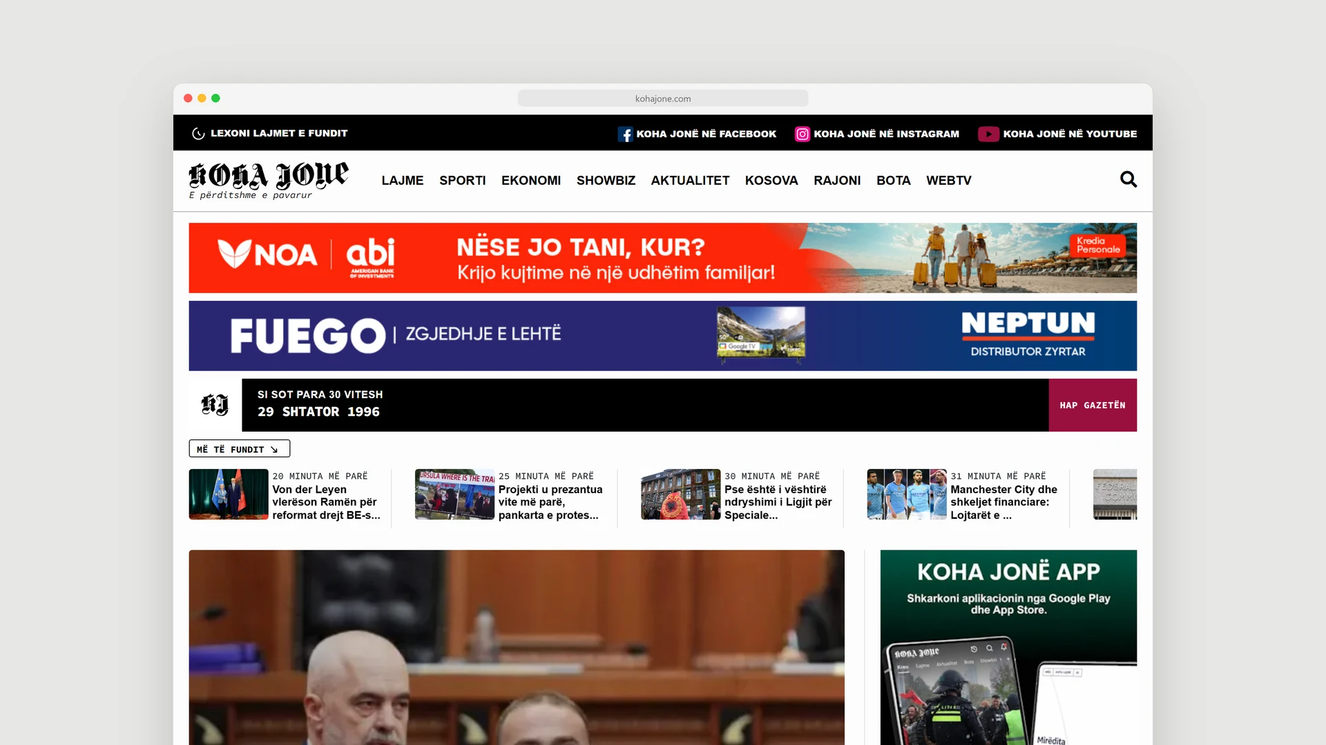Open the main featured story image
1326x745 pixels.
click(x=517, y=647)
